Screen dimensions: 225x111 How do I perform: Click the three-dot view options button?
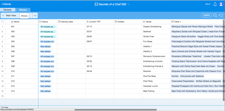[35, 16]
